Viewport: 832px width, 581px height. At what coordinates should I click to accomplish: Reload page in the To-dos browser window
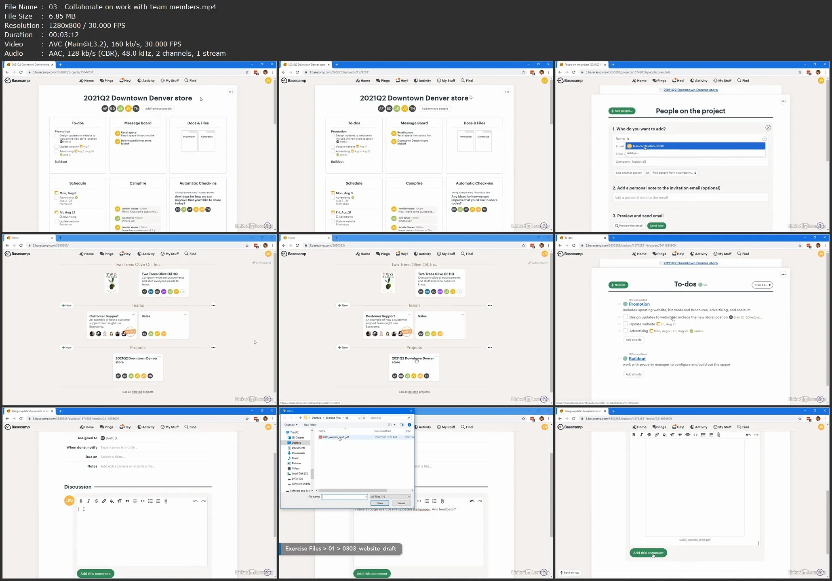click(573, 245)
